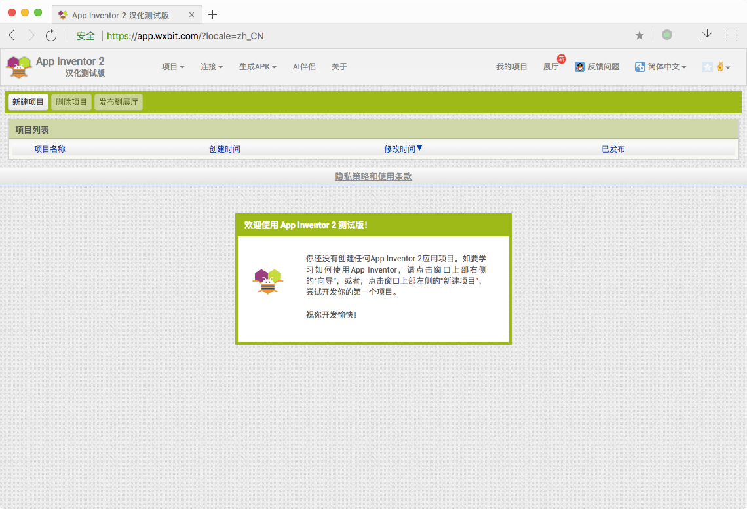Open the 项目 dropdown menu
The image size is (747, 509).
(172, 66)
